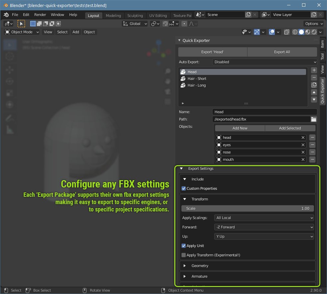Screen dimensions: 327x294
Task: Open the Render menu
Action: [40, 15]
